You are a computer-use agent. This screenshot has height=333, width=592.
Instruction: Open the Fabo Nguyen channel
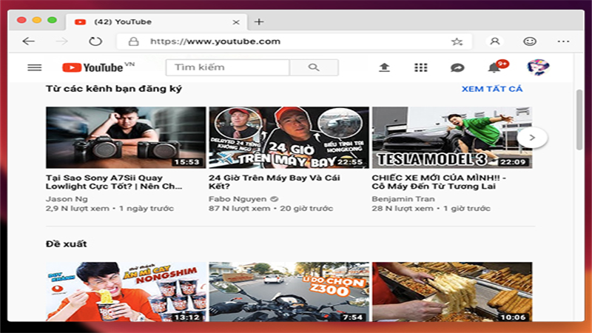[x=238, y=199]
